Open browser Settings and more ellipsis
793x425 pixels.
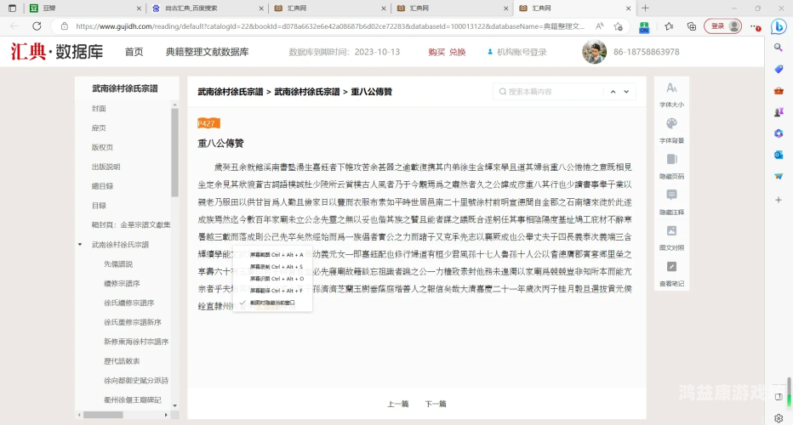[755, 26]
